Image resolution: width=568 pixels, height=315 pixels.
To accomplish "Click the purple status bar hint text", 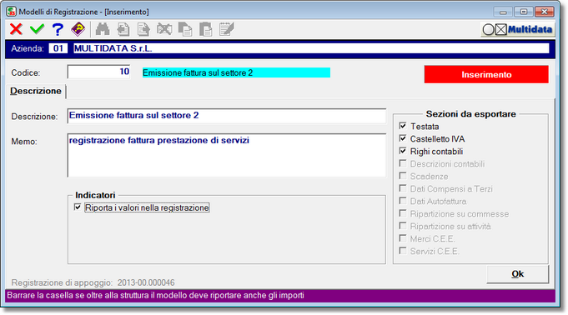I will [155, 296].
